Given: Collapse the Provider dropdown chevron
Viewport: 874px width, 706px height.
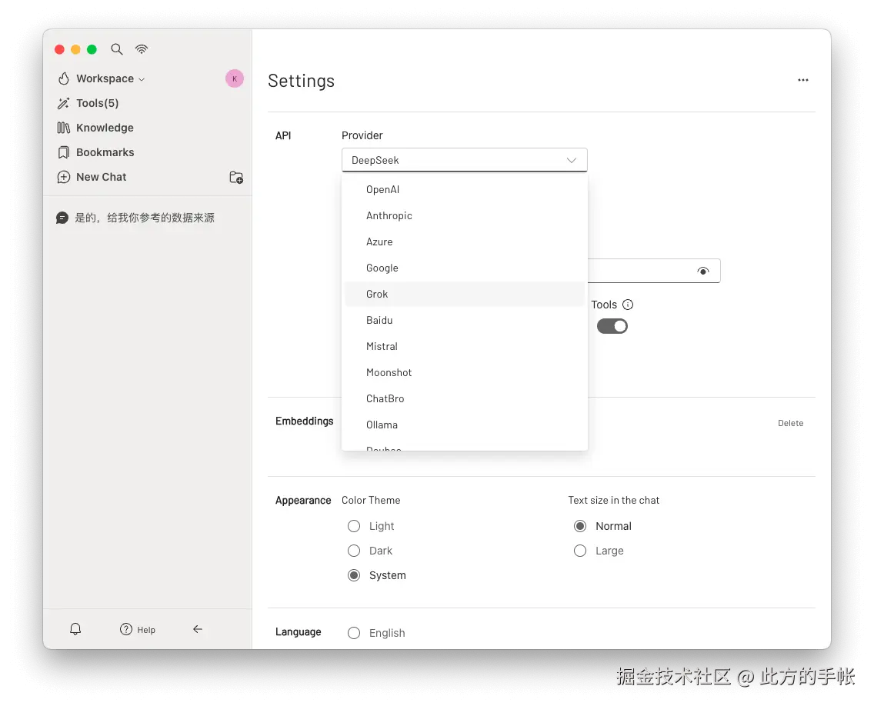Looking at the screenshot, I should pos(571,159).
